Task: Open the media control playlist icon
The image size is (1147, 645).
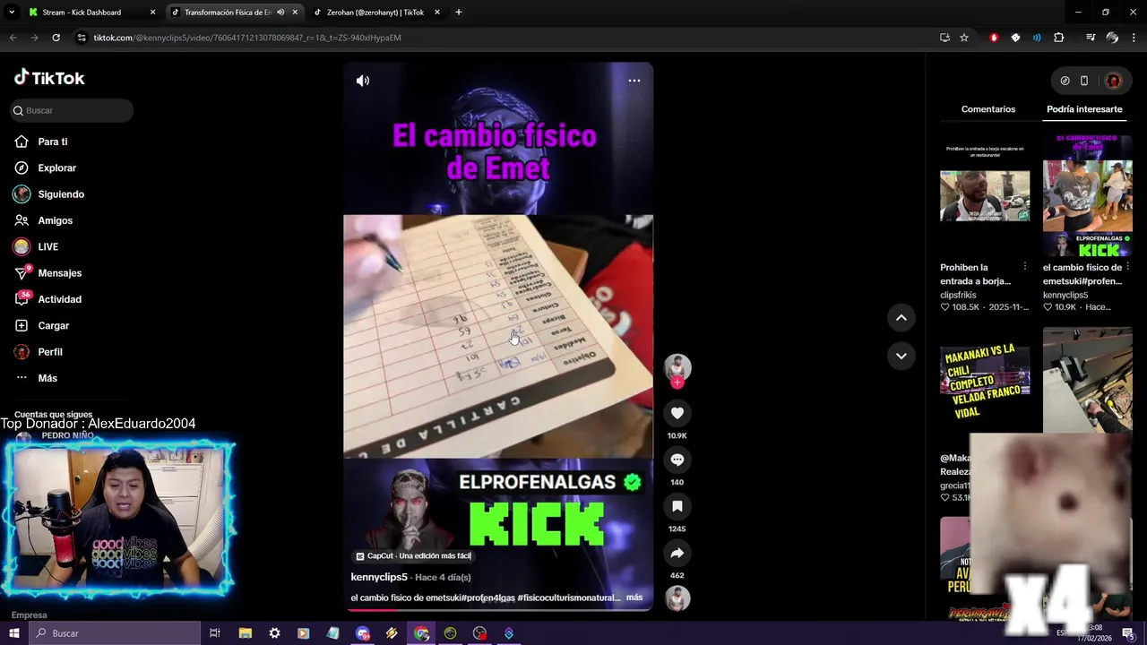Action: click(x=1091, y=38)
